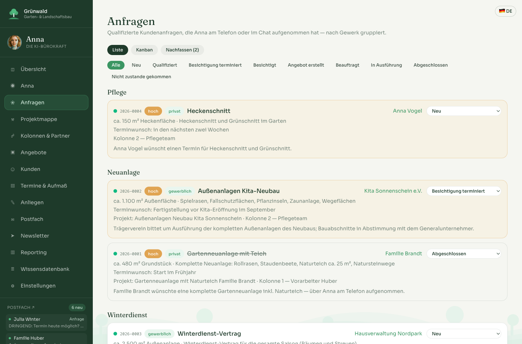Filter by Nicht zustande gekommen

pyautogui.click(x=141, y=77)
